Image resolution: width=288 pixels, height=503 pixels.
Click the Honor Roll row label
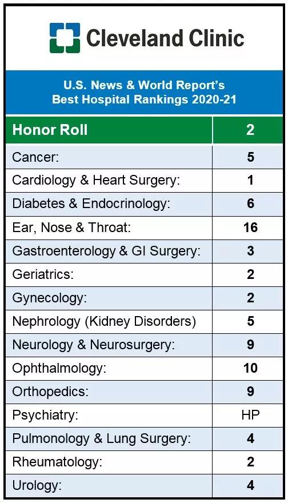click(50, 130)
